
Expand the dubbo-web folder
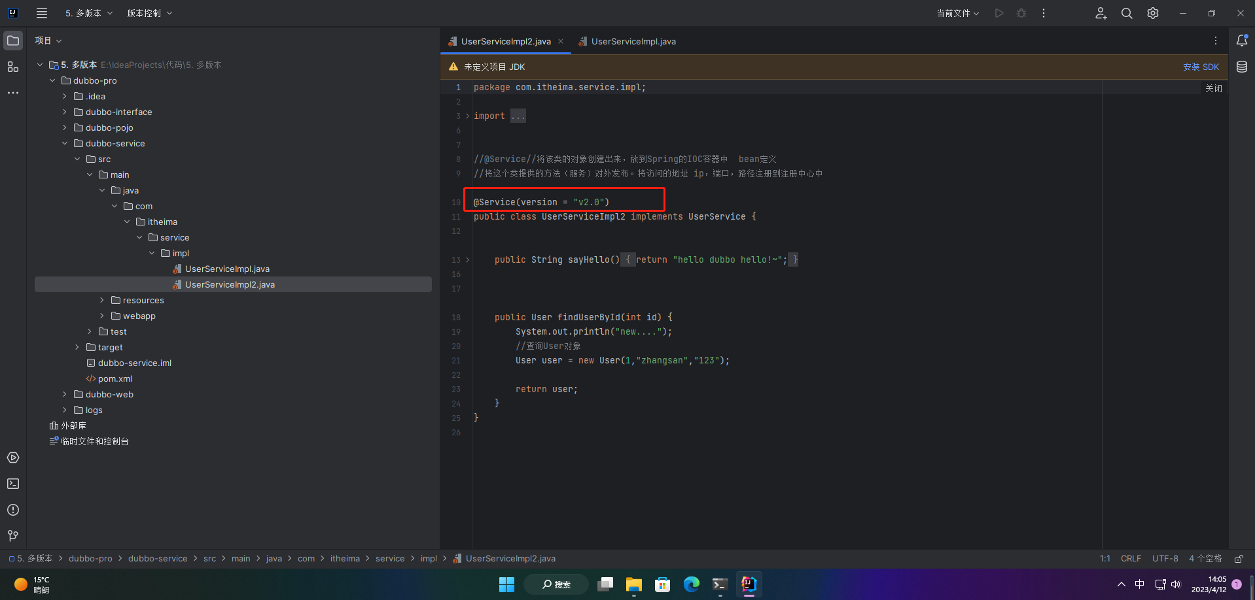tap(65, 395)
